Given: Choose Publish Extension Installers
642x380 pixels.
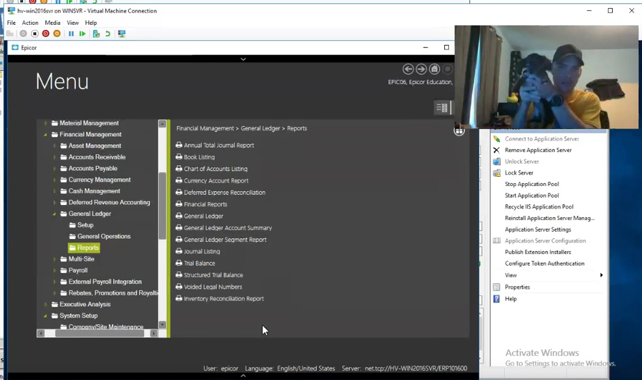Looking at the screenshot, I should 538,252.
